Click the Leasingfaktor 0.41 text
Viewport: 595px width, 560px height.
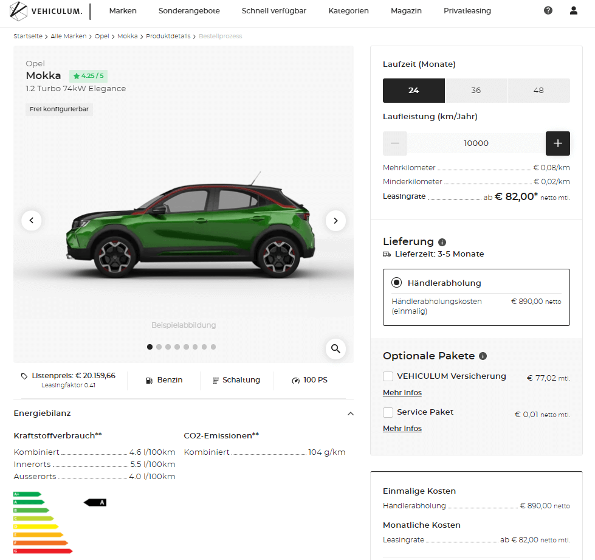point(68,385)
